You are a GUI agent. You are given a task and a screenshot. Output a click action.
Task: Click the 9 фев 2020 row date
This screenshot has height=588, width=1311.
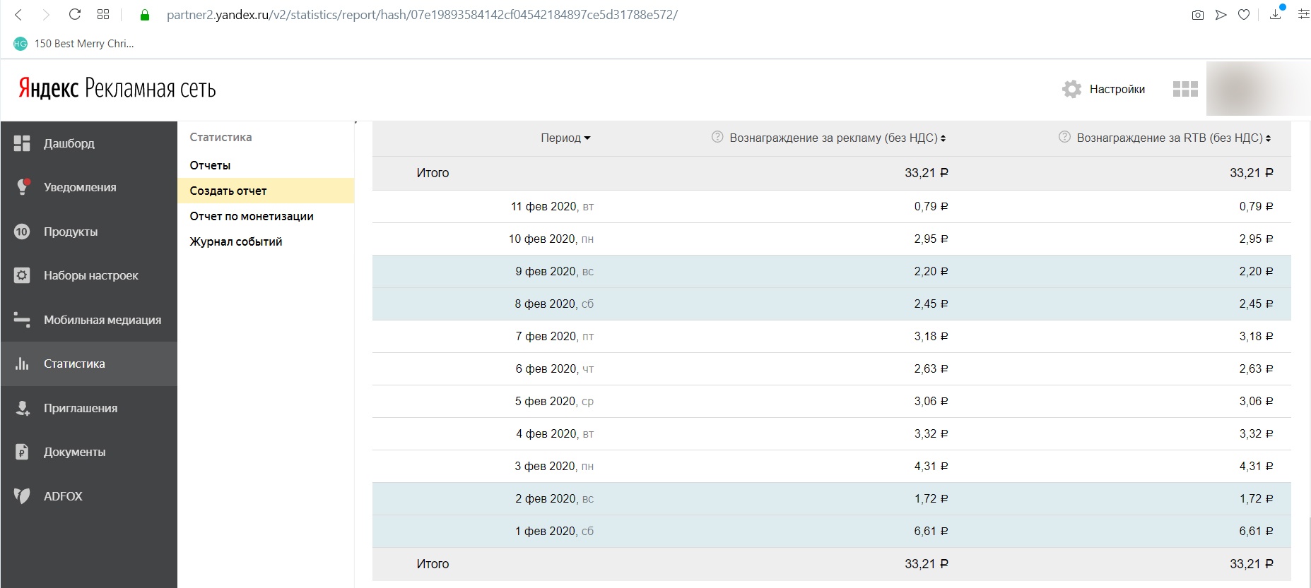pyautogui.click(x=555, y=272)
